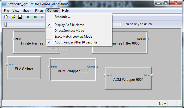Open the Graph menu
This screenshot has width=184, height=108.
click(27, 11)
